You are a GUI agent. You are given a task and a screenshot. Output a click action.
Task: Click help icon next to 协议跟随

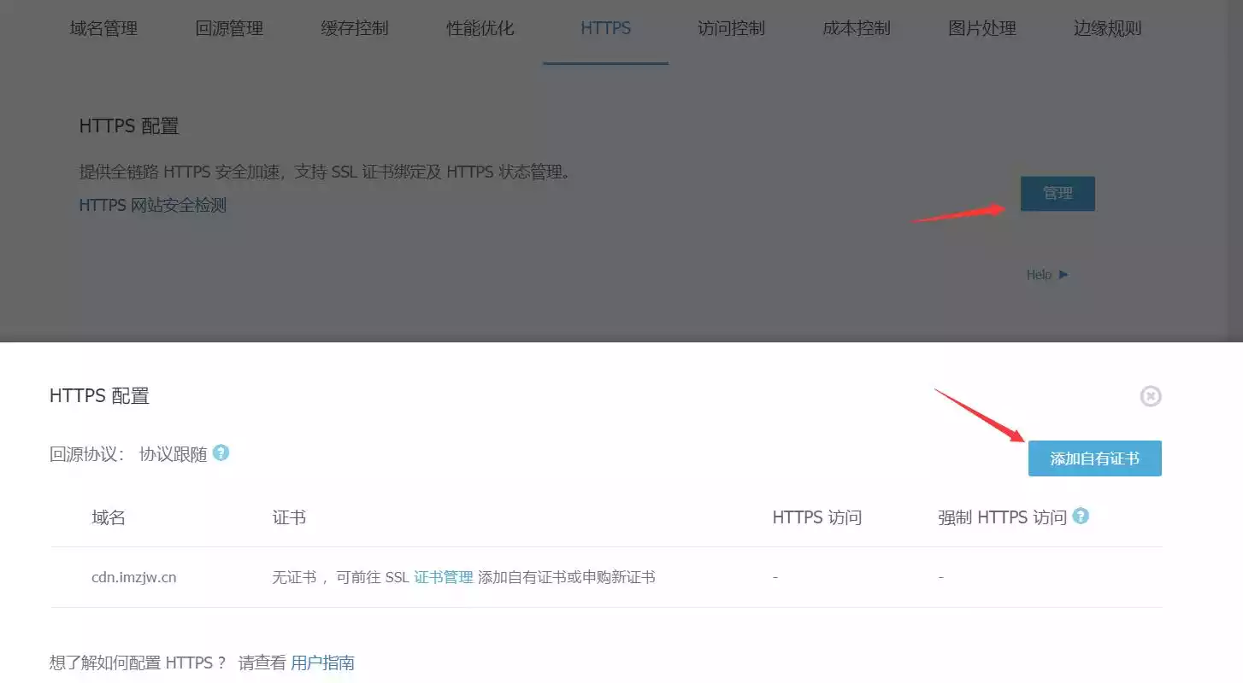click(x=221, y=452)
